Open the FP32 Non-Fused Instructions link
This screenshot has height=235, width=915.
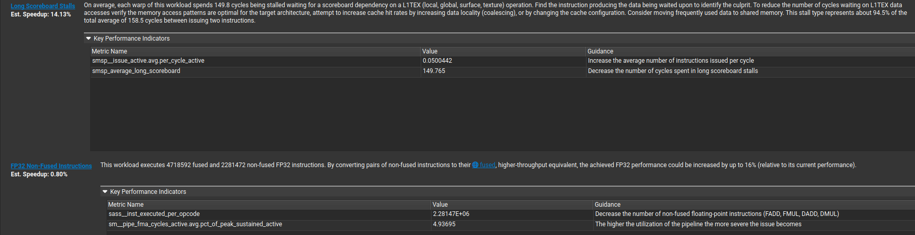tap(51, 166)
